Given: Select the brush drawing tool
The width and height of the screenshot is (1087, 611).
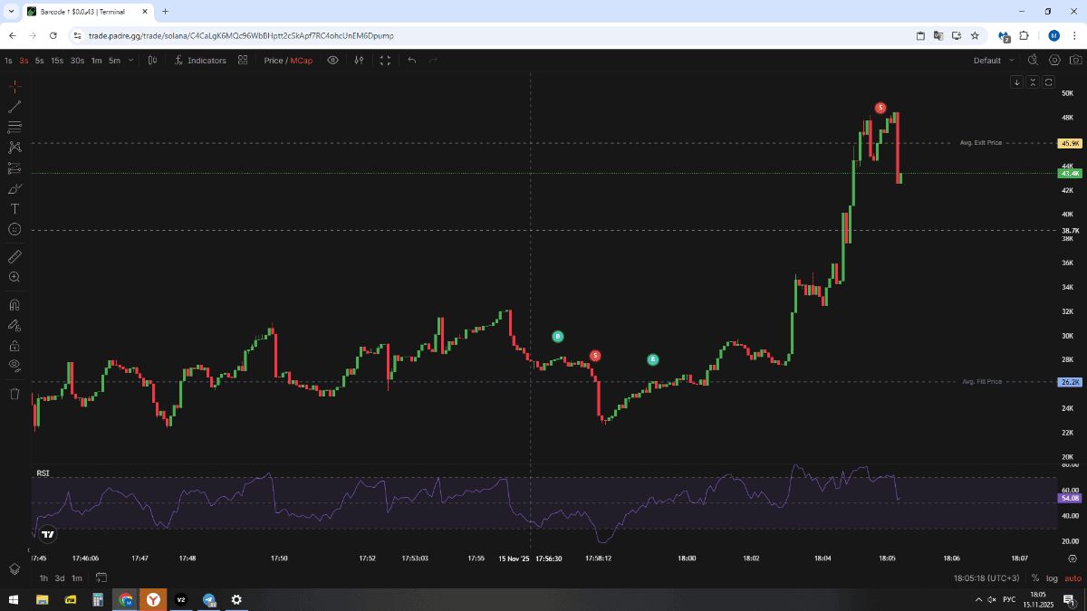Looking at the screenshot, I should click(14, 188).
